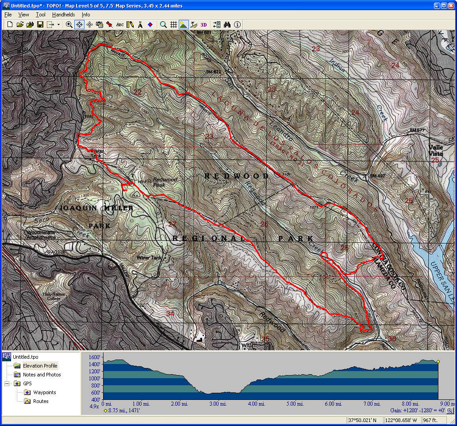Screen dimensions: 457x426
Task: Click the yellow marker on elevation profile
Action: tap(438, 361)
